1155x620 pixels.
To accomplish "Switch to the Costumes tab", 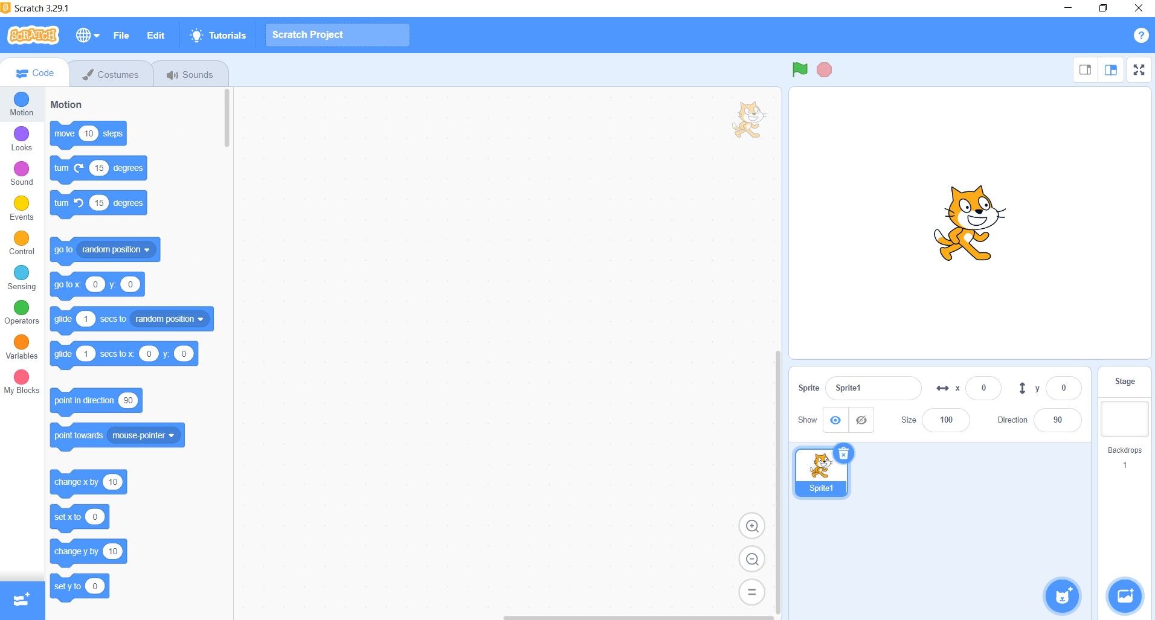I will (x=111, y=74).
